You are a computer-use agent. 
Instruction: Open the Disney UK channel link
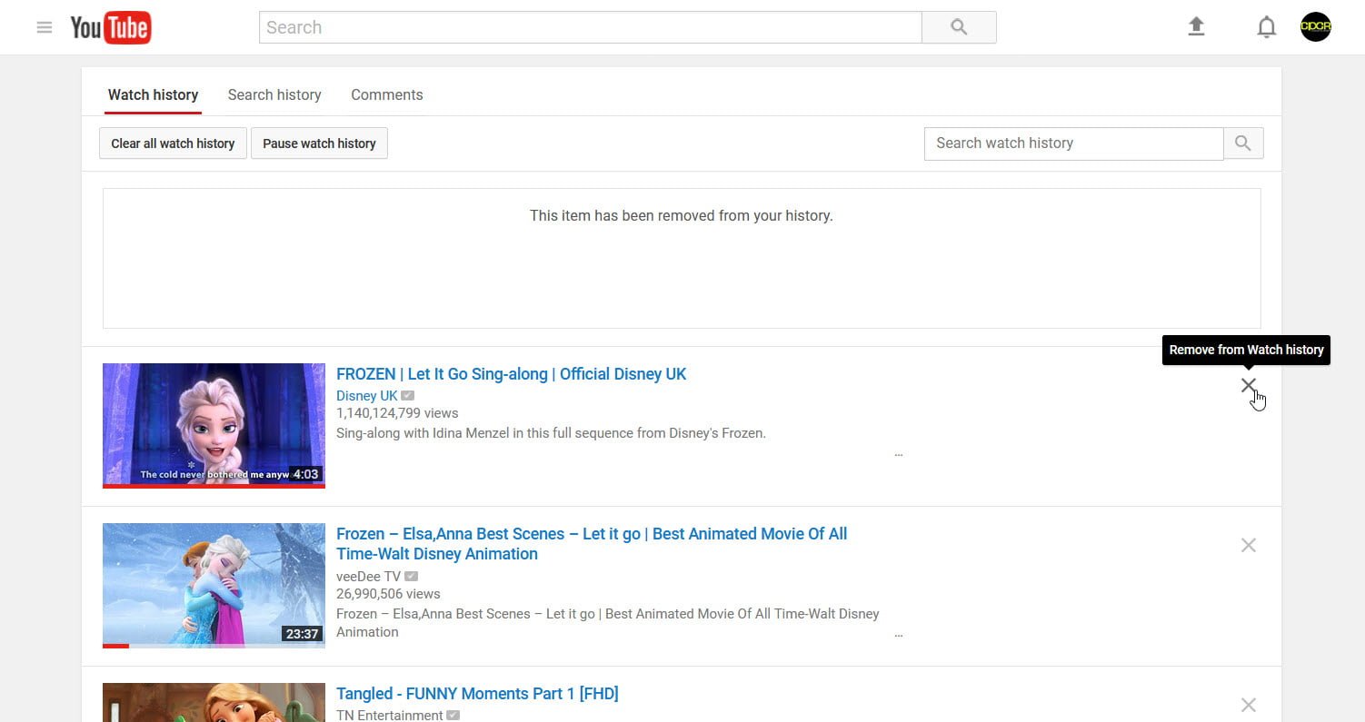[x=367, y=396]
